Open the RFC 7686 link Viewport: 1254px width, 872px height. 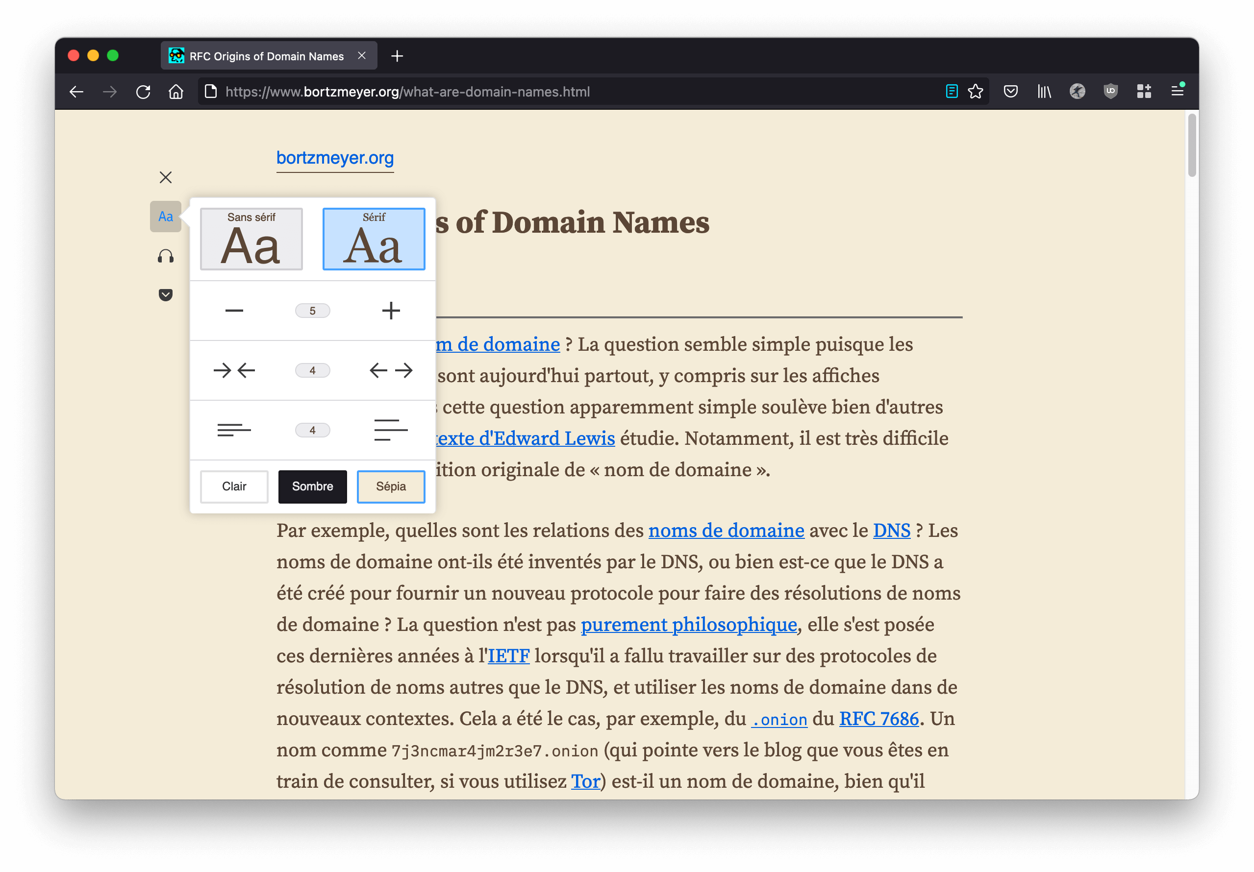(879, 719)
